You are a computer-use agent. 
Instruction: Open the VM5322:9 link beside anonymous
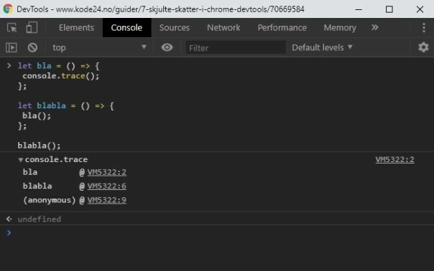tap(107, 200)
